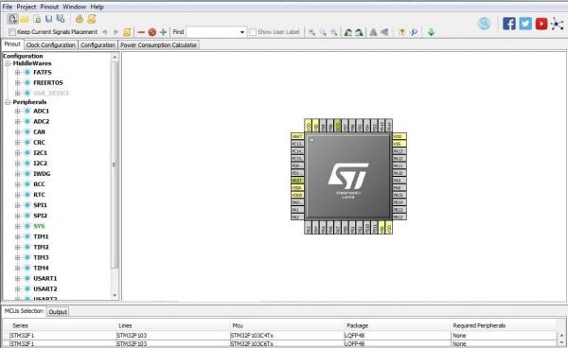Toggle the Show User Label checkbox

click(x=253, y=32)
